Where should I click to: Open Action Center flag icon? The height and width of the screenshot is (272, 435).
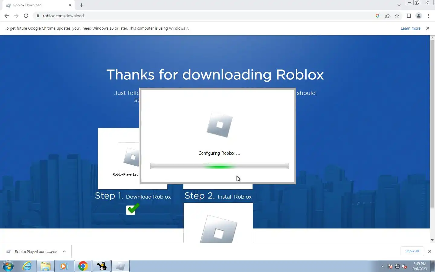coord(390,267)
